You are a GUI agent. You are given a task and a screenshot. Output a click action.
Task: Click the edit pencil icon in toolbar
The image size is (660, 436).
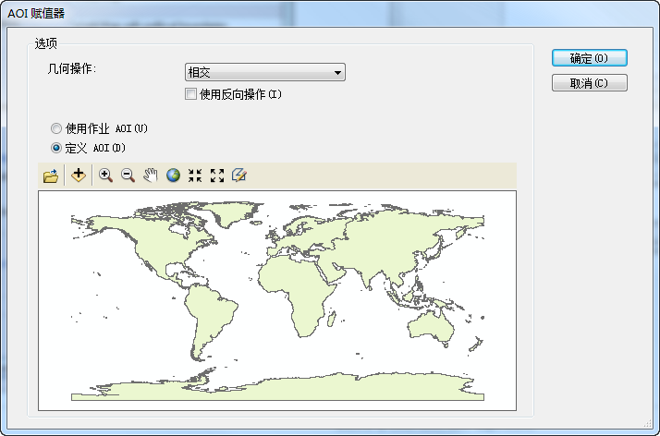click(x=239, y=176)
